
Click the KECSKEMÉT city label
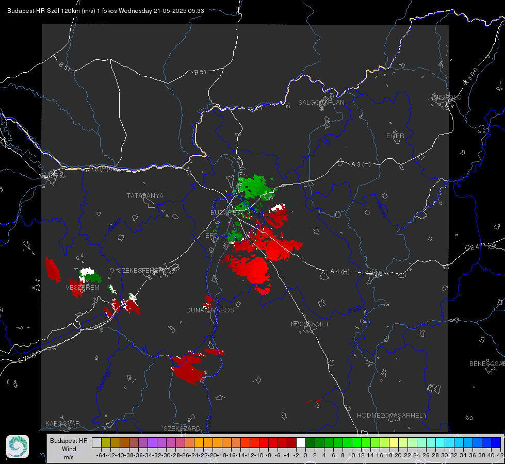point(310,324)
